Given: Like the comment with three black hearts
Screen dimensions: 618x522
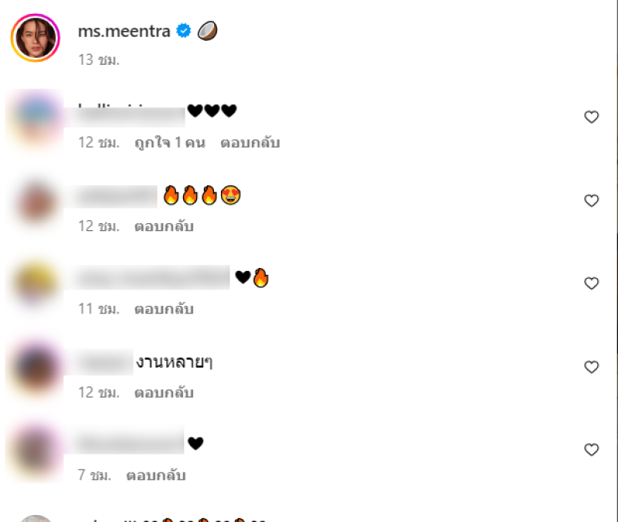Looking at the screenshot, I should [x=591, y=117].
